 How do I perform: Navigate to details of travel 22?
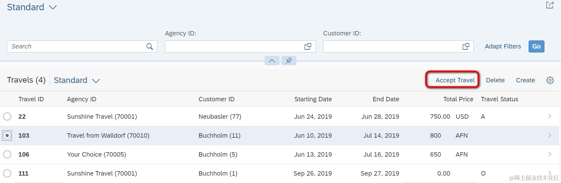[x=550, y=117]
